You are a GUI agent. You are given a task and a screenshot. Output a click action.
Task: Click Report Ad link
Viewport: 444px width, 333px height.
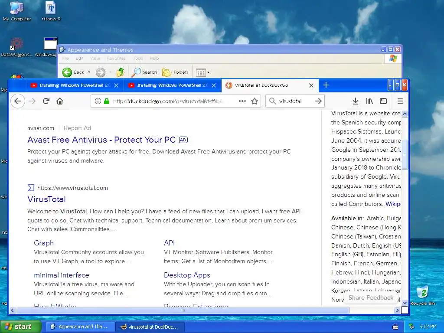coord(77,128)
